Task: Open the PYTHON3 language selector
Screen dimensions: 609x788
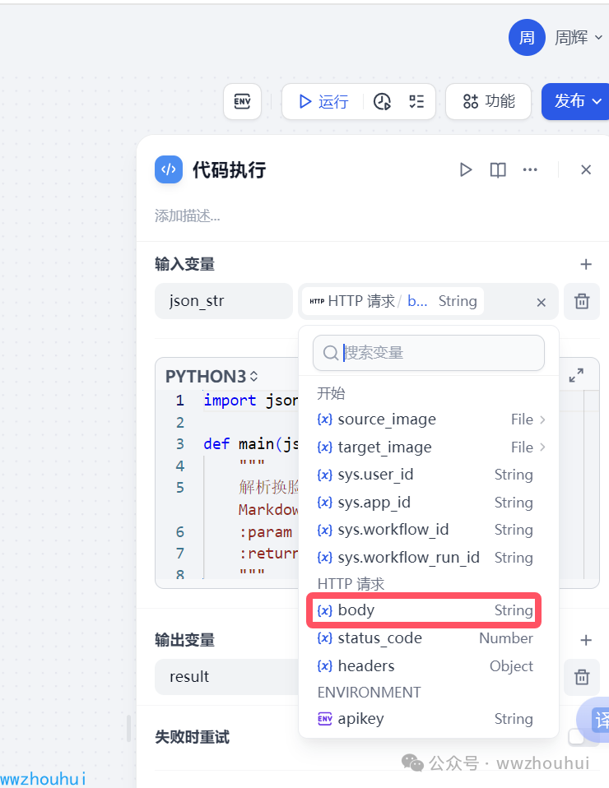Action: (212, 376)
